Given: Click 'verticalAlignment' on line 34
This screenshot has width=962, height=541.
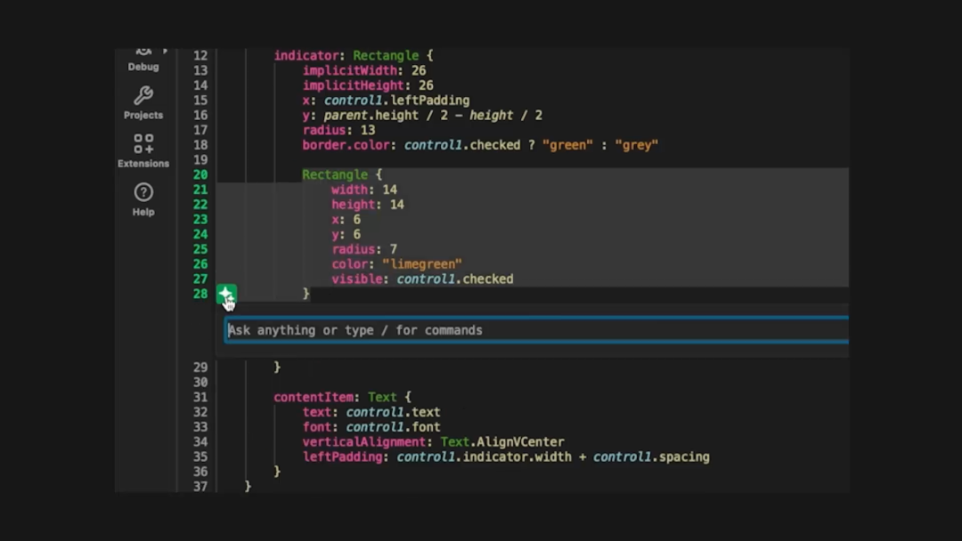Looking at the screenshot, I should [x=364, y=441].
